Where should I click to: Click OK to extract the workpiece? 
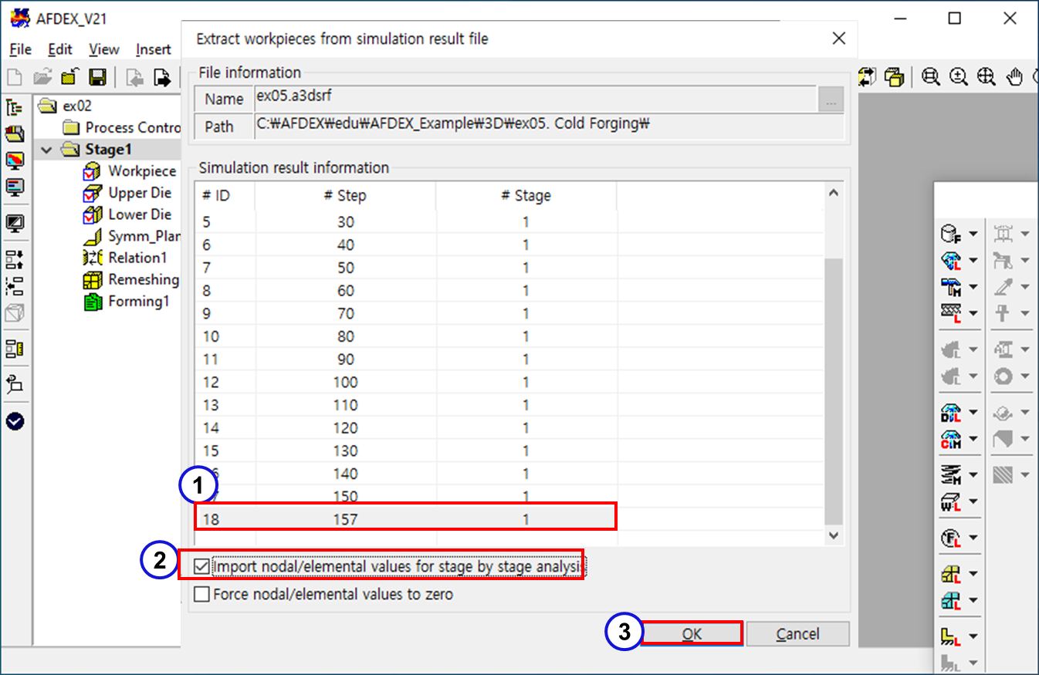(691, 634)
